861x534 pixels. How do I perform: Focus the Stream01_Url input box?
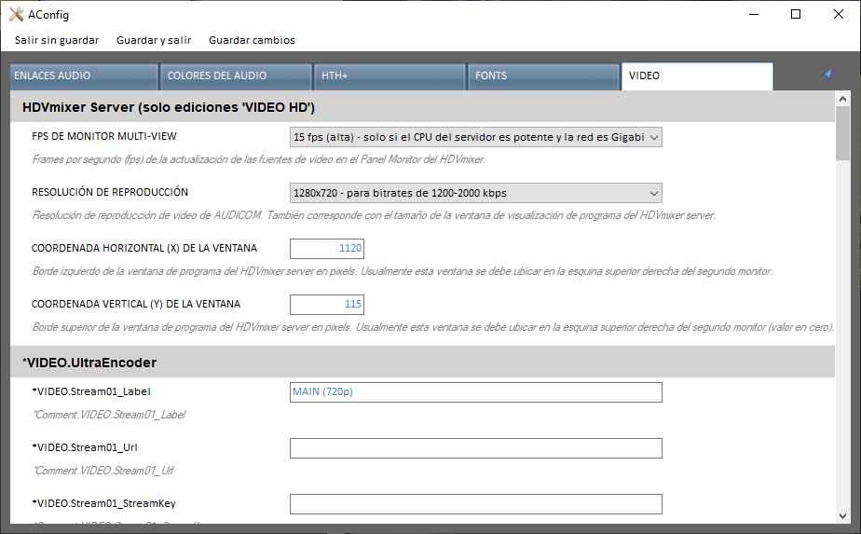(475, 448)
